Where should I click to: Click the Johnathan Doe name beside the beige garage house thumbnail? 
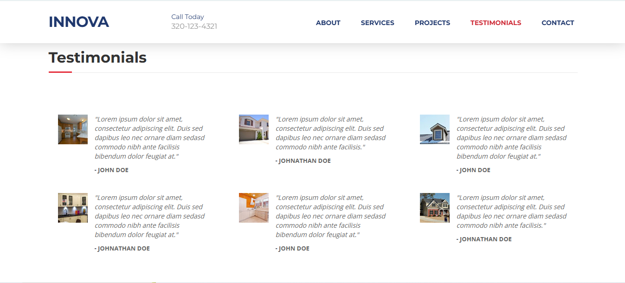(x=303, y=161)
